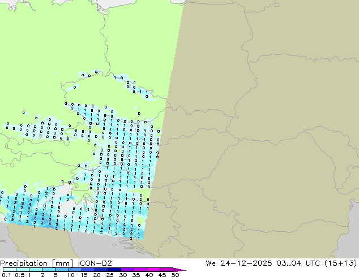Click the '45' legend value
The image size is (359, 277).
(x=162, y=275)
